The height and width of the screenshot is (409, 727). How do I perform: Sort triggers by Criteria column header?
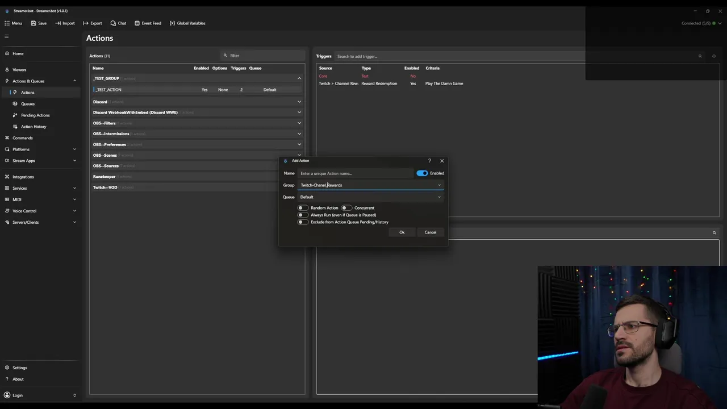point(432,68)
